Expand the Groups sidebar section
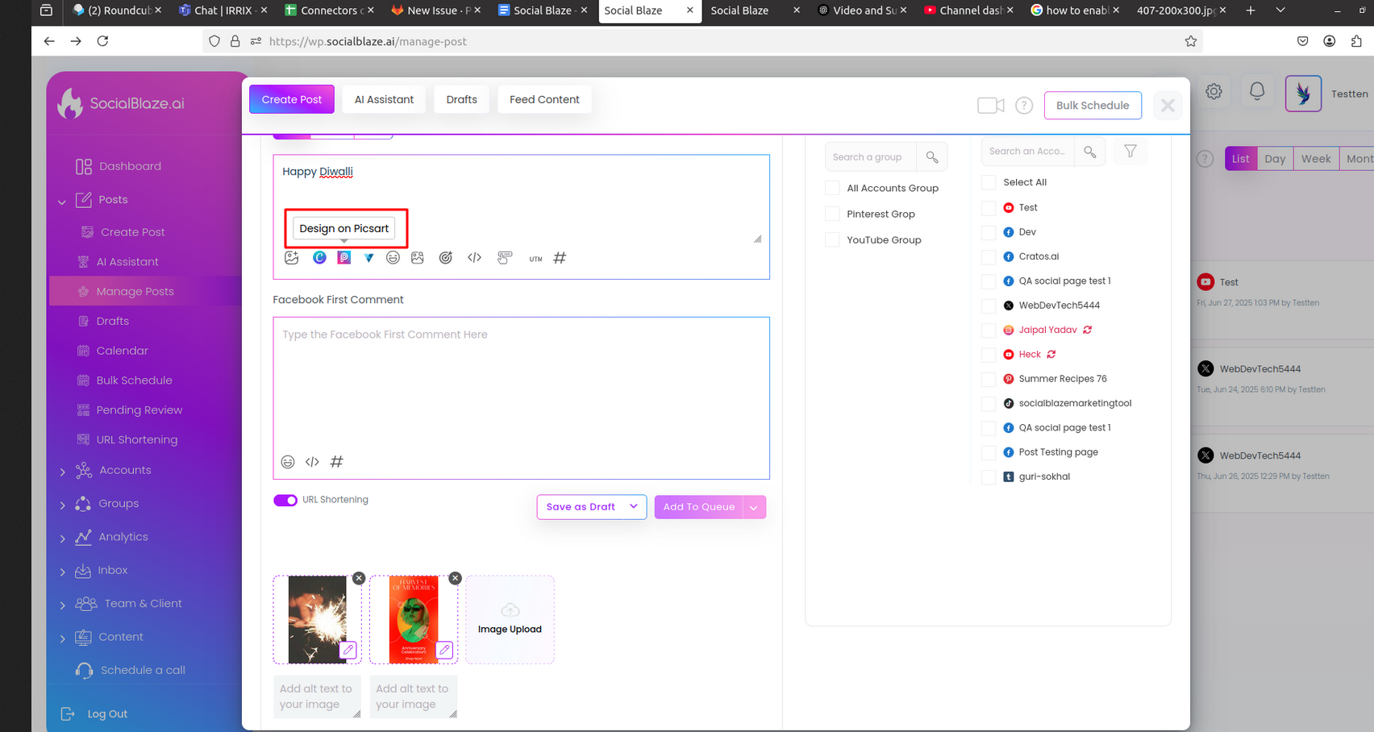This screenshot has height=732, width=1374. click(x=62, y=505)
